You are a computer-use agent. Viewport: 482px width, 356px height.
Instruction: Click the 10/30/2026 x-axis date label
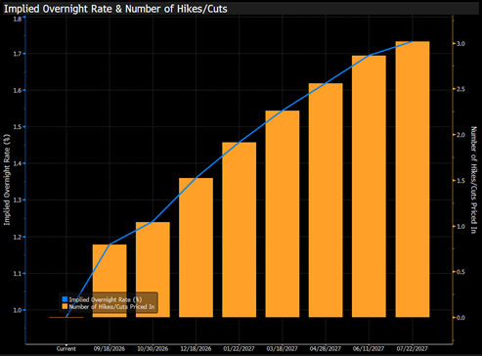(153, 349)
